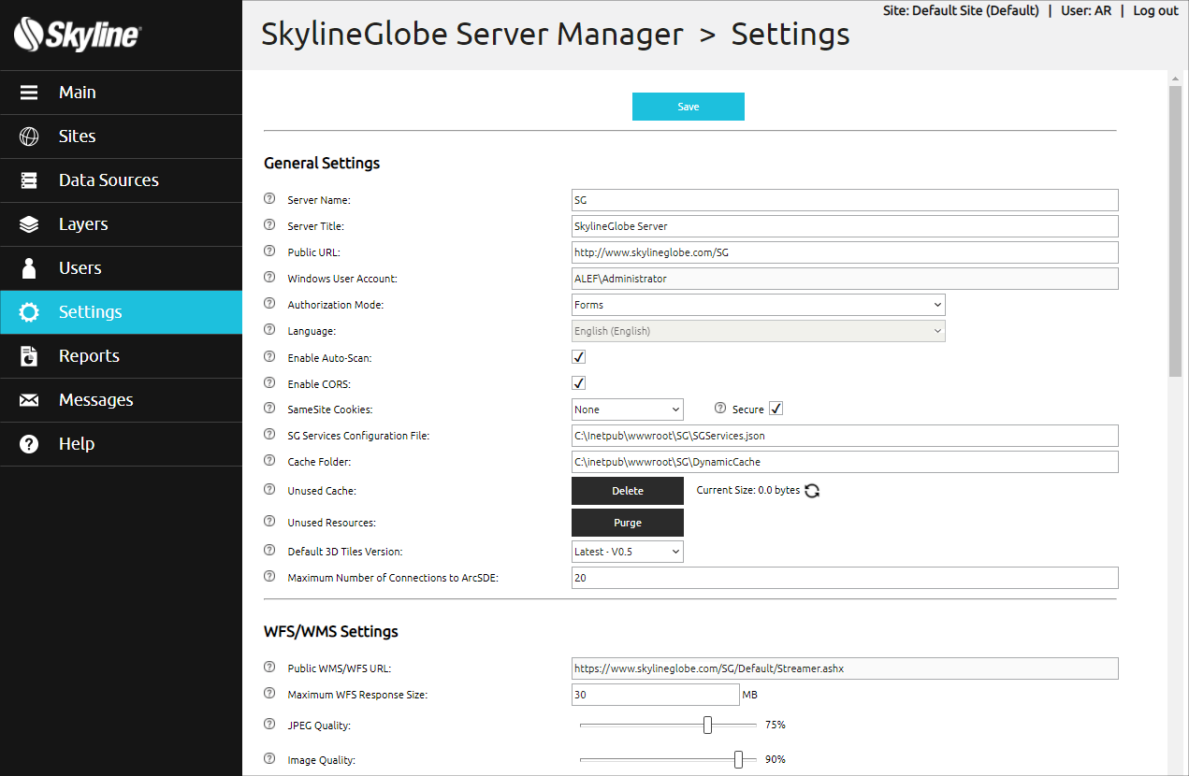Viewport: 1189px width, 776px height.
Task: Show help for Maximum WFS Response Size
Action: (x=269, y=693)
